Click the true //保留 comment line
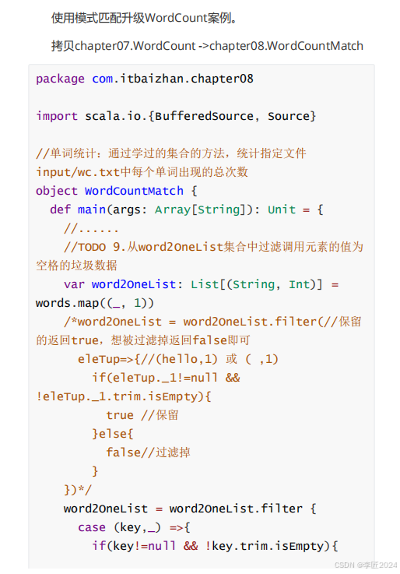The image size is (400, 574). [142, 415]
